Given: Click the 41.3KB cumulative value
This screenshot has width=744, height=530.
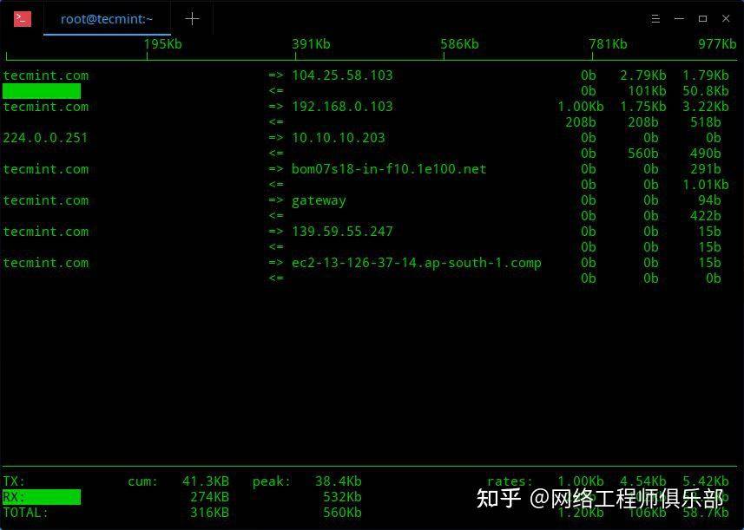Looking at the screenshot, I should pos(206,481).
